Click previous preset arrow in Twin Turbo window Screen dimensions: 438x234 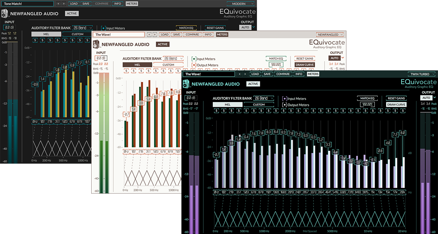click(240, 74)
